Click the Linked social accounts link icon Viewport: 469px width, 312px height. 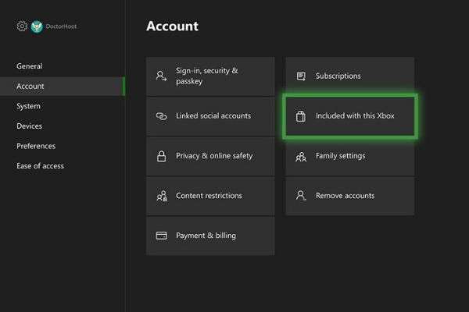[162, 116]
